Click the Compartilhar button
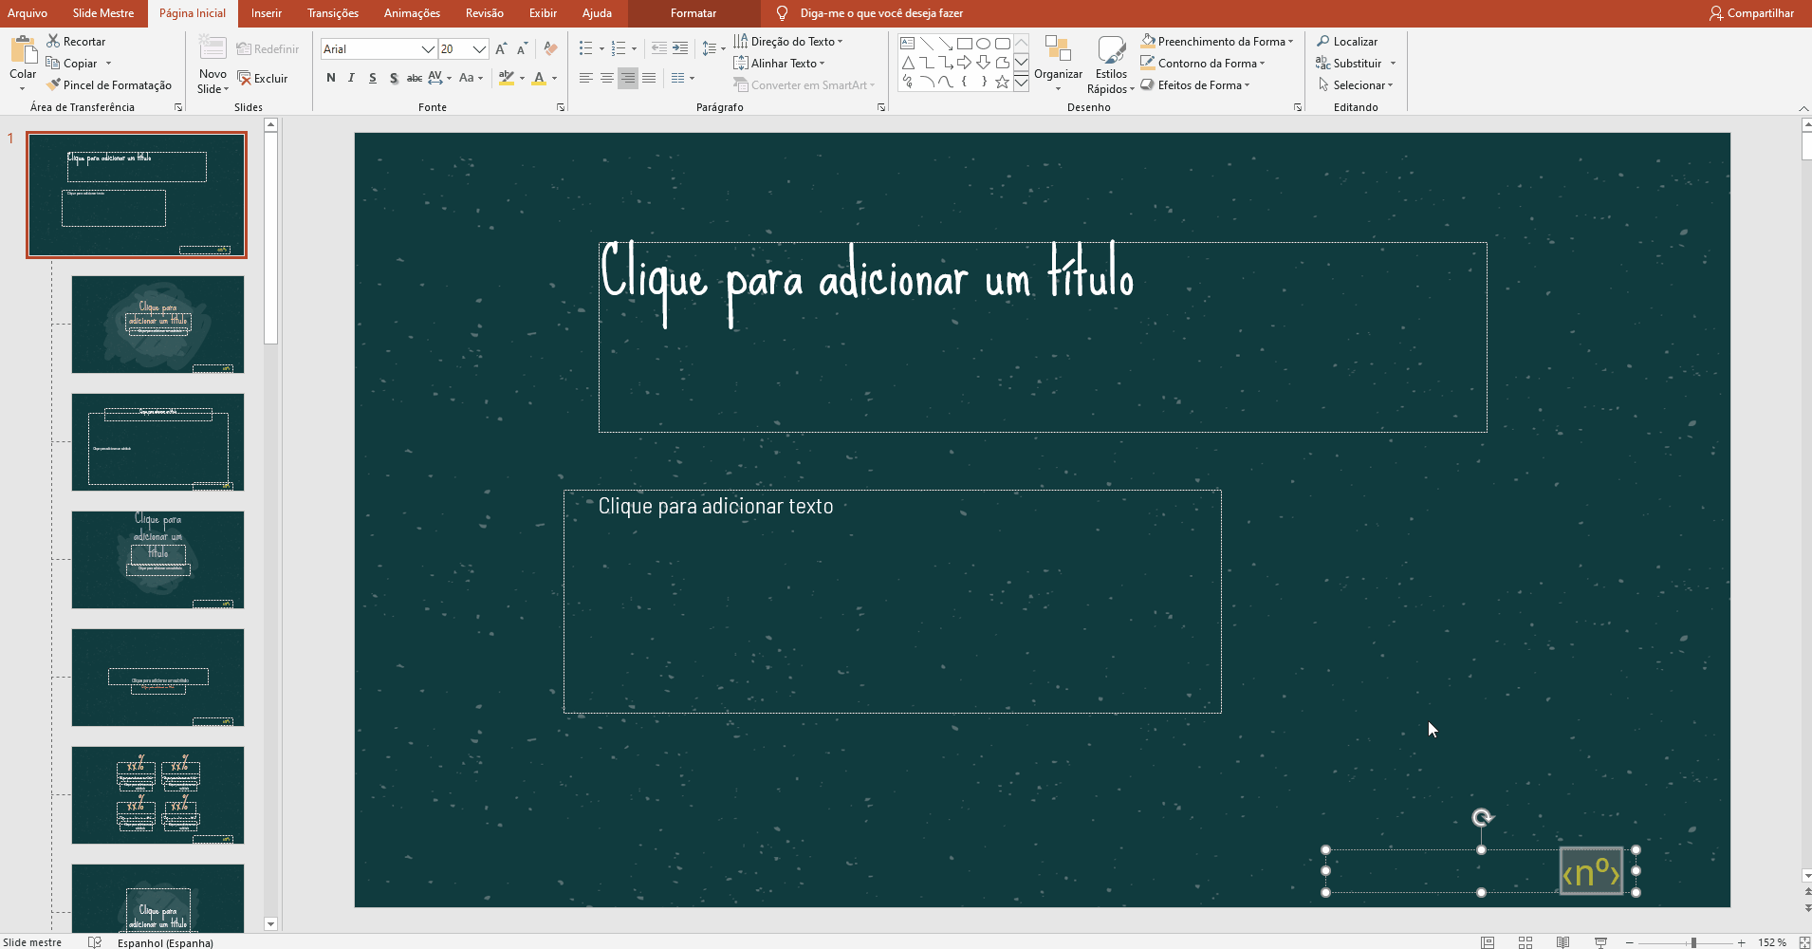The width and height of the screenshot is (1812, 949). tap(1752, 13)
